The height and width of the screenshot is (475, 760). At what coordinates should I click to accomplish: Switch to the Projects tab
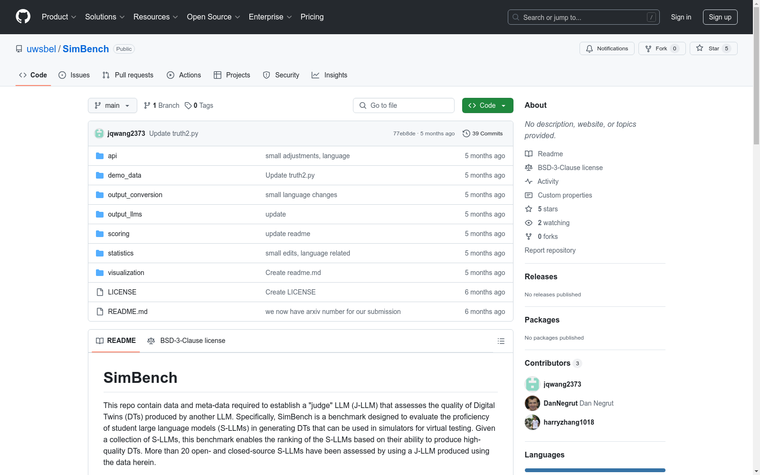click(232, 75)
